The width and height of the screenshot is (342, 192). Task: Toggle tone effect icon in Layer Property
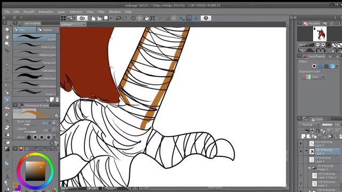pyautogui.click(x=327, y=66)
